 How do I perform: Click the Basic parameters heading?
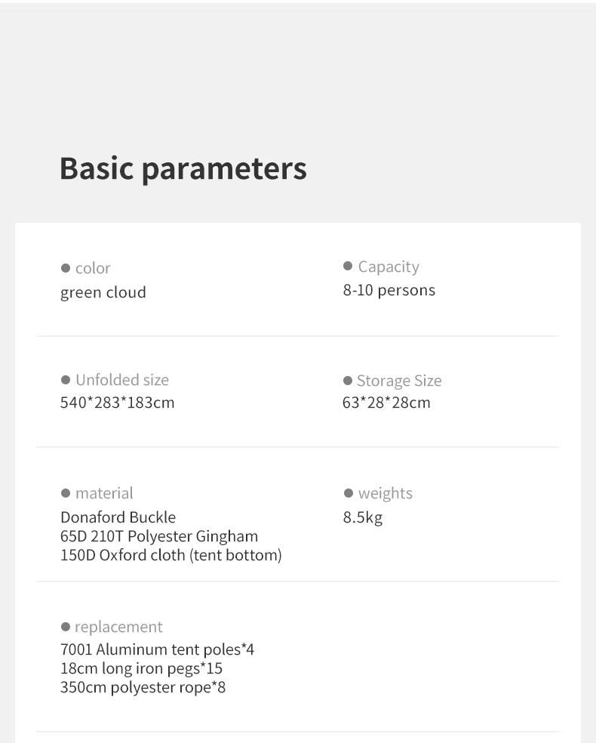183,168
